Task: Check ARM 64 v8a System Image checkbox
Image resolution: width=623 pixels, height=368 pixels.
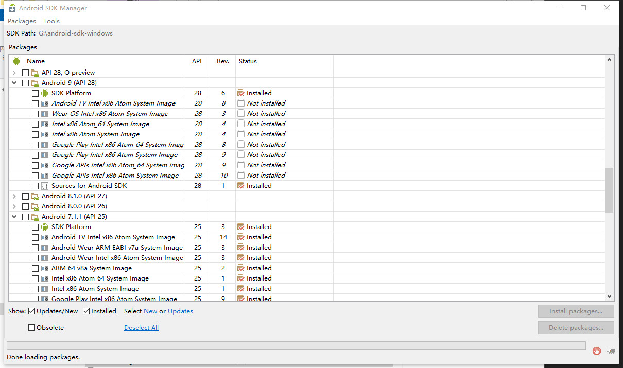Action: 35,268
